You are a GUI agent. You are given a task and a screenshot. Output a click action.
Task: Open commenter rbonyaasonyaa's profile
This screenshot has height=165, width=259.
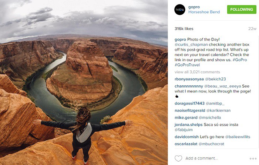click(x=189, y=79)
